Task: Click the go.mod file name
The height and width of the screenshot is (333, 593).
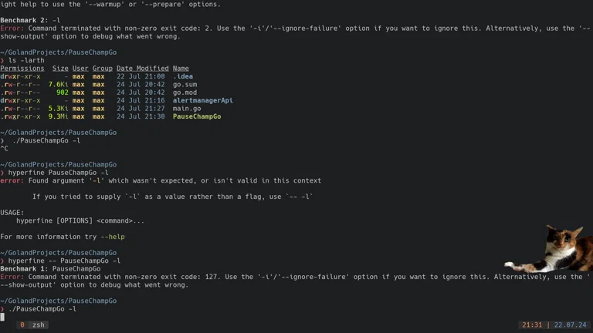Action: (185, 92)
